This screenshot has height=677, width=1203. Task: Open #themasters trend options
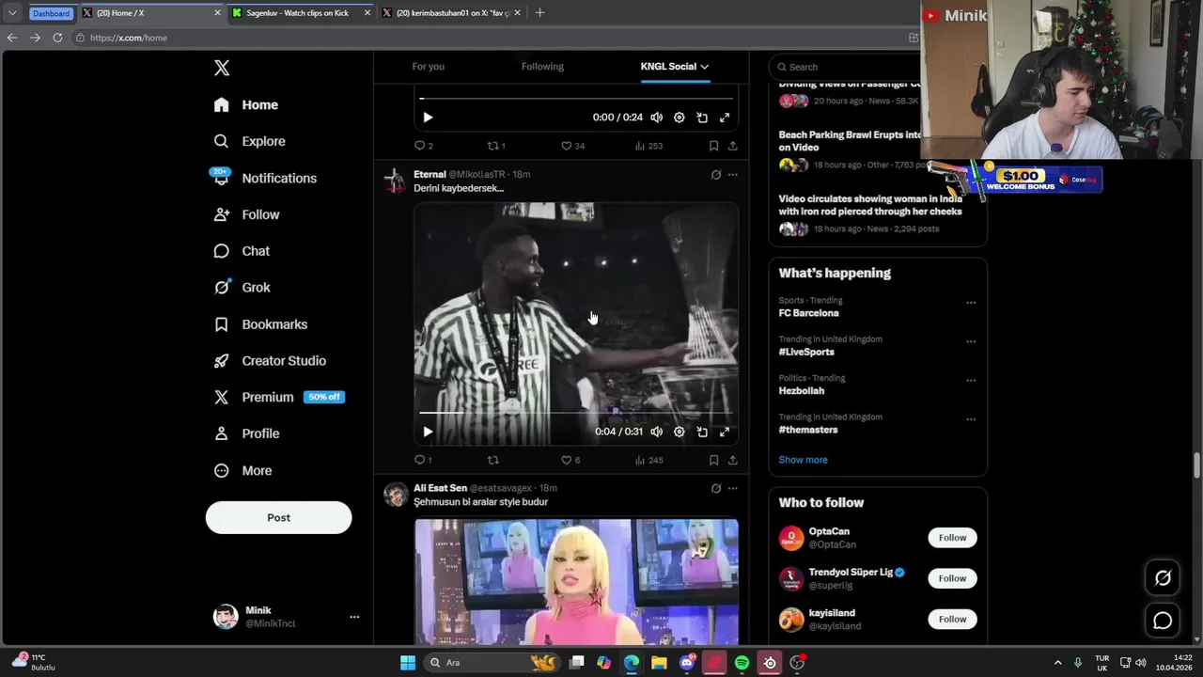tap(971, 419)
